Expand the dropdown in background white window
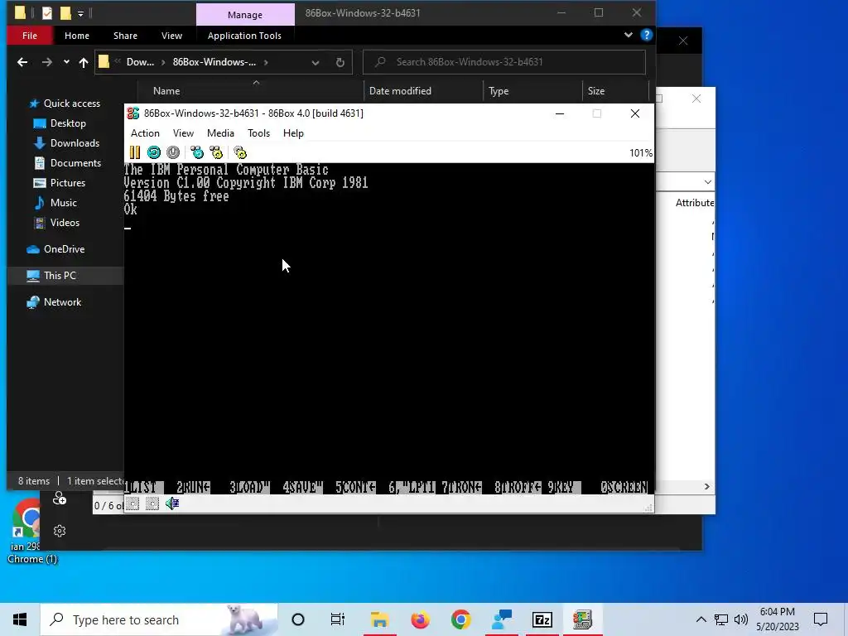The height and width of the screenshot is (636, 848). tap(707, 181)
